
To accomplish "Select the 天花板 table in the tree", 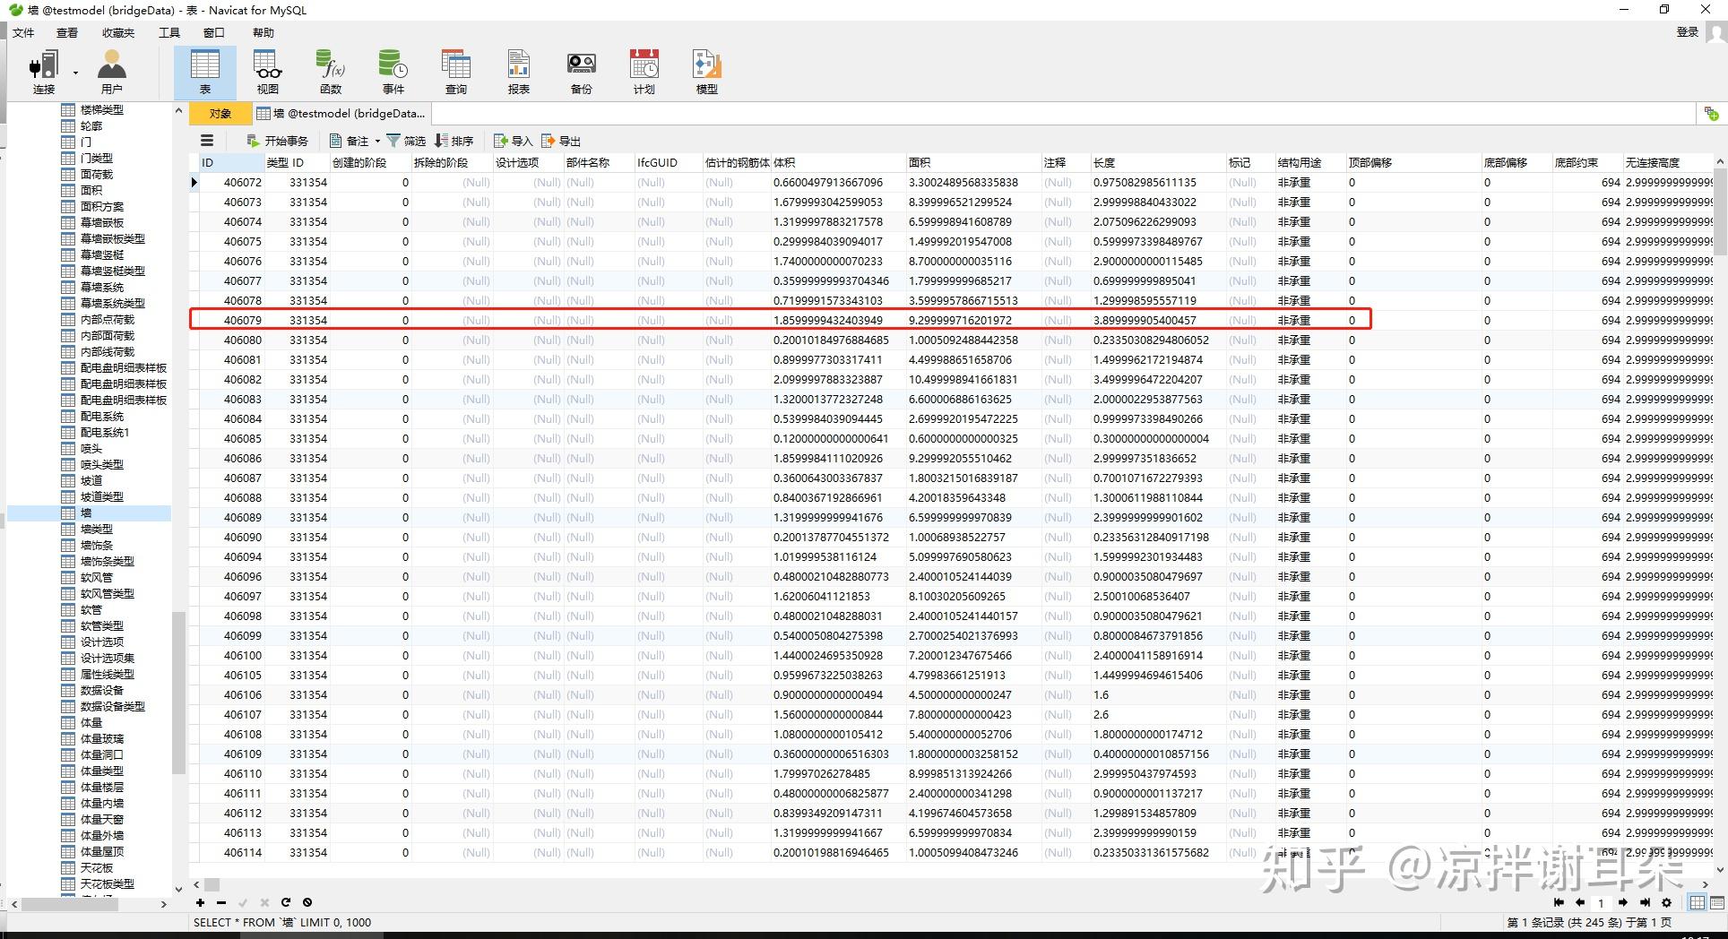I will coord(96,868).
